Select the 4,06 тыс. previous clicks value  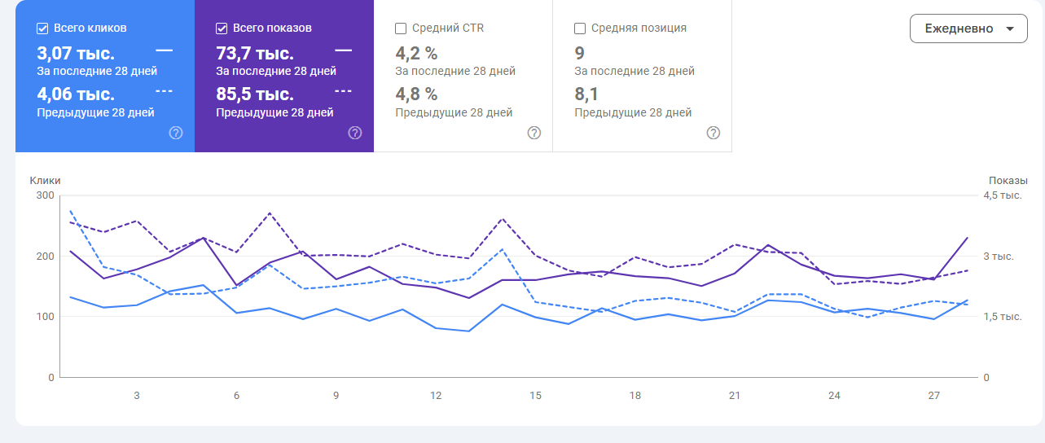point(76,94)
